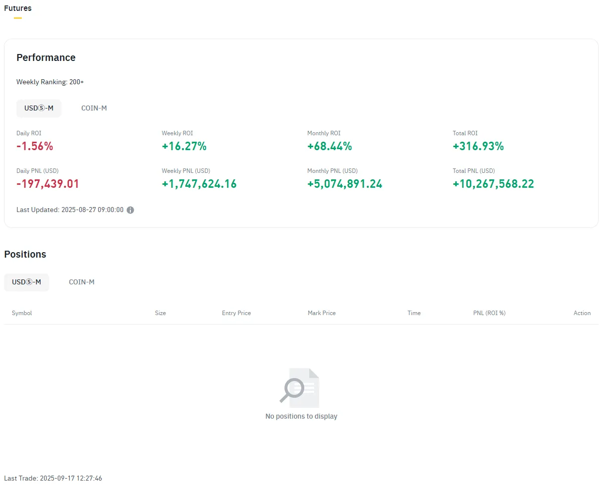Switch to COIN-M tab under Performance

(x=94, y=108)
